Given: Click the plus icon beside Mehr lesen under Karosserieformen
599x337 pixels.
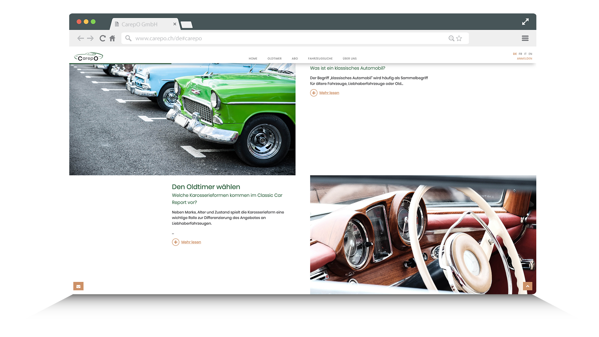Looking at the screenshot, I should 176,242.
